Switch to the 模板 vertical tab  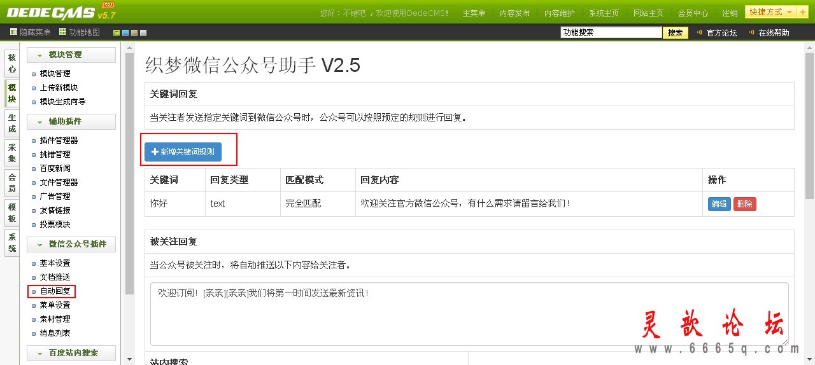[x=12, y=212]
